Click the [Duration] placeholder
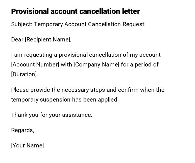Screen dimensions: 195x163 [24, 74]
